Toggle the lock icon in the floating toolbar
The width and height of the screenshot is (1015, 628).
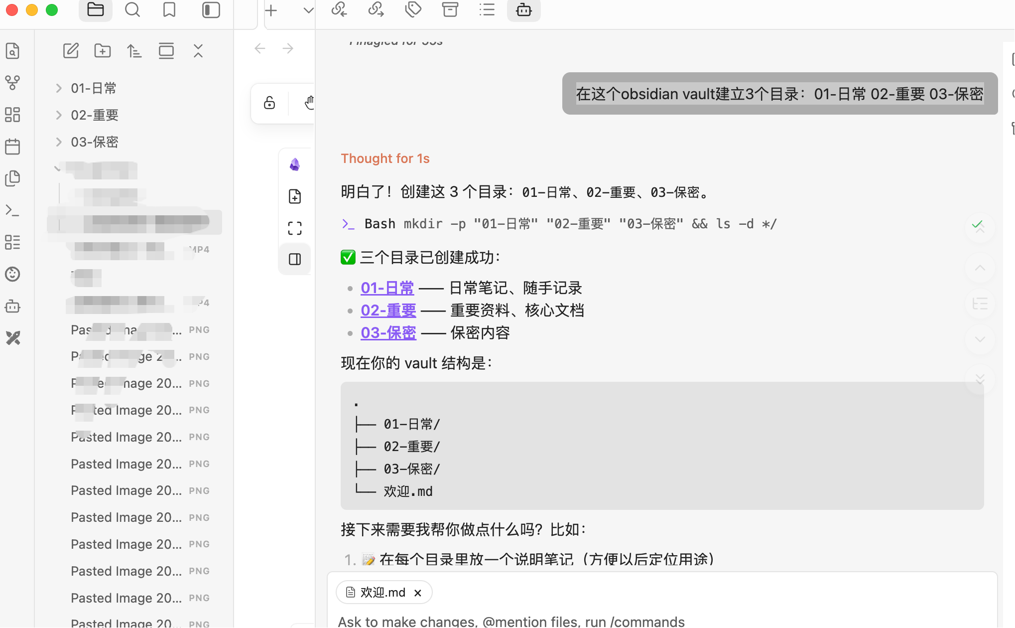tap(269, 103)
